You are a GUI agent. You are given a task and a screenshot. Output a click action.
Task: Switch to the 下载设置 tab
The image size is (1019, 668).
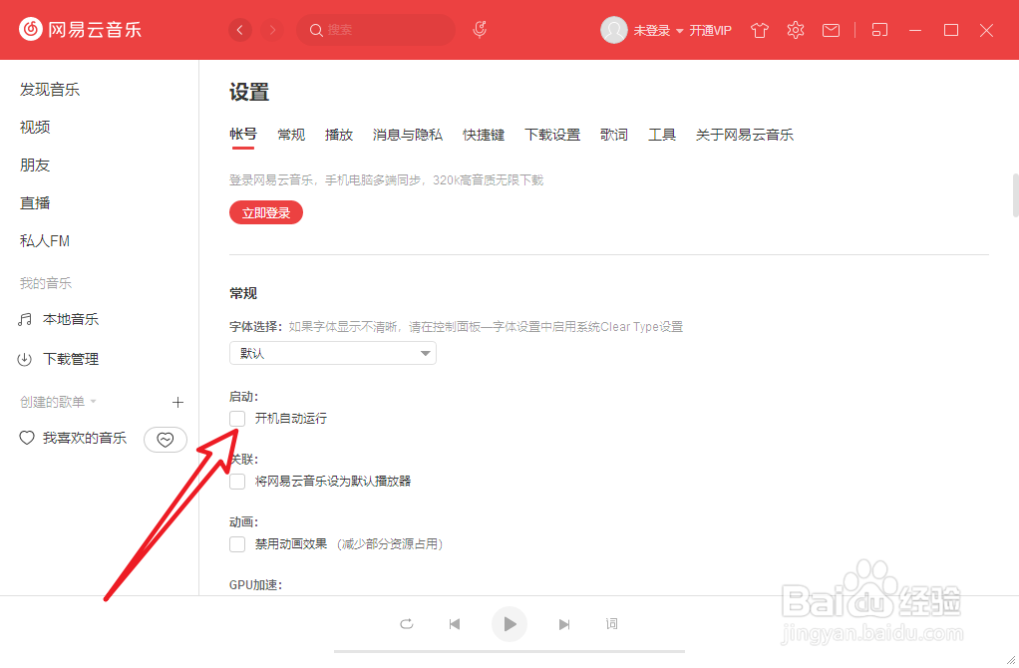coord(552,135)
